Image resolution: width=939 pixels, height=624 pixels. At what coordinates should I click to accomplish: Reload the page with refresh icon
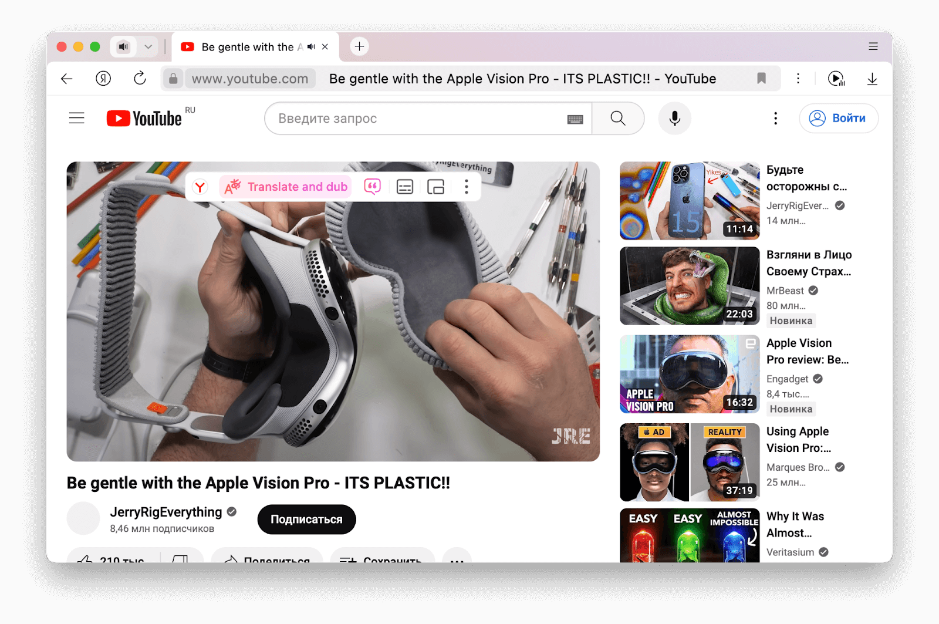click(140, 79)
